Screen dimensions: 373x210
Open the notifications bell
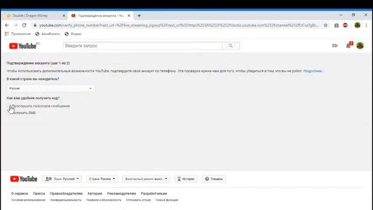(349, 45)
